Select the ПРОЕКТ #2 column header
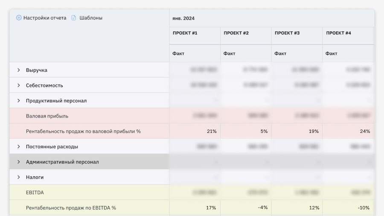Screen dimensions: 384x216 [x=236, y=33]
